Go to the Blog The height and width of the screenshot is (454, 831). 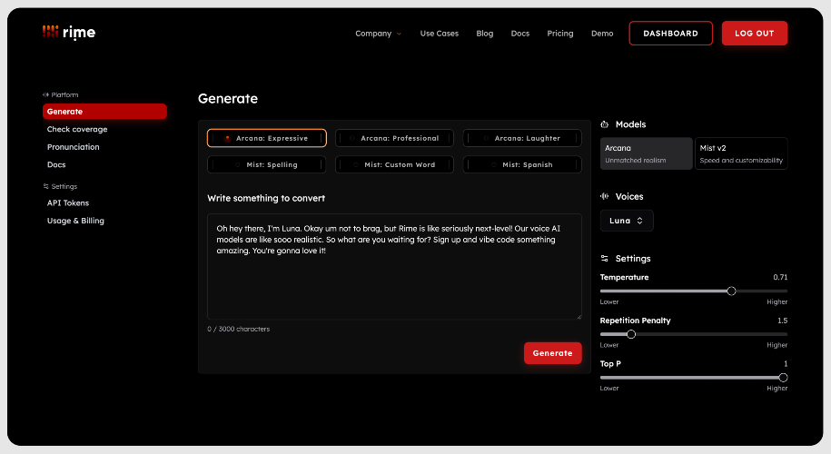(484, 34)
